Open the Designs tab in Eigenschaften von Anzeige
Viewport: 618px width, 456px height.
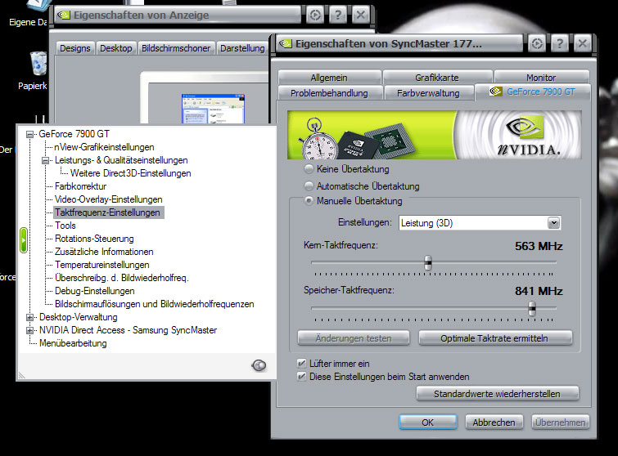tap(75, 48)
